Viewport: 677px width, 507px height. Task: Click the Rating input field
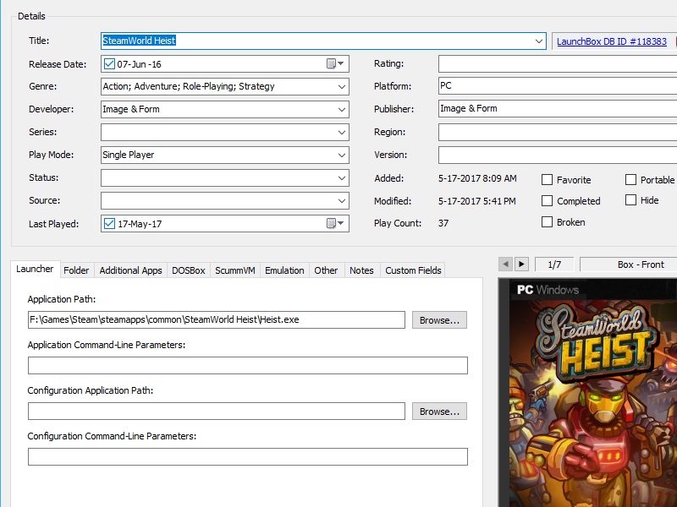[x=558, y=64]
